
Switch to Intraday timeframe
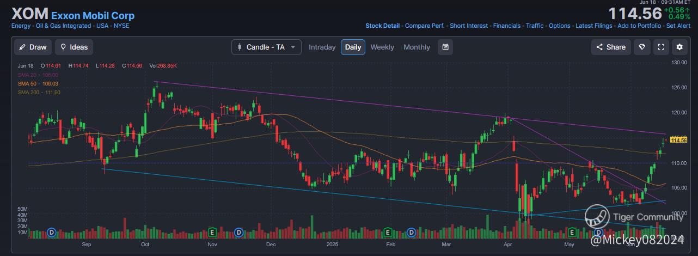pyautogui.click(x=322, y=47)
